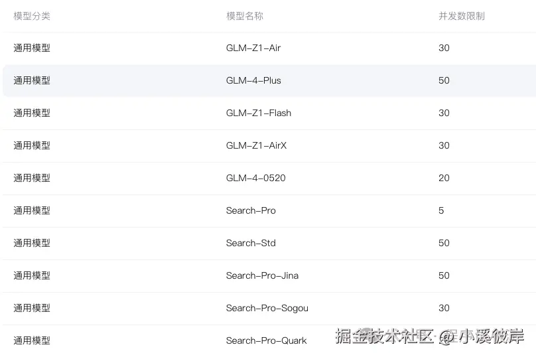Click the 模型名称 column header
The image size is (536, 357).
[x=244, y=16]
